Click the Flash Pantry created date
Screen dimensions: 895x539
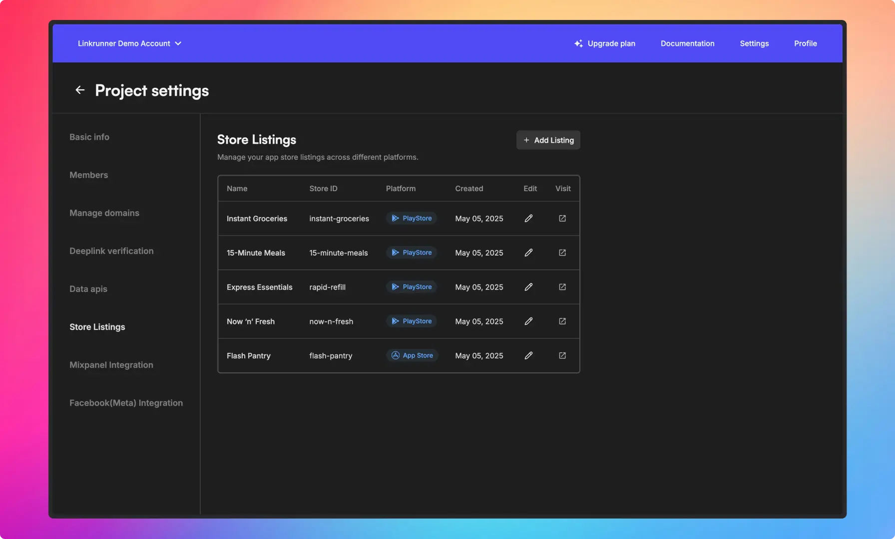point(479,355)
